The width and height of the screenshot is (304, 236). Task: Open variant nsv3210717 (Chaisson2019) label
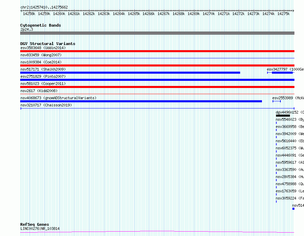click(x=46, y=105)
